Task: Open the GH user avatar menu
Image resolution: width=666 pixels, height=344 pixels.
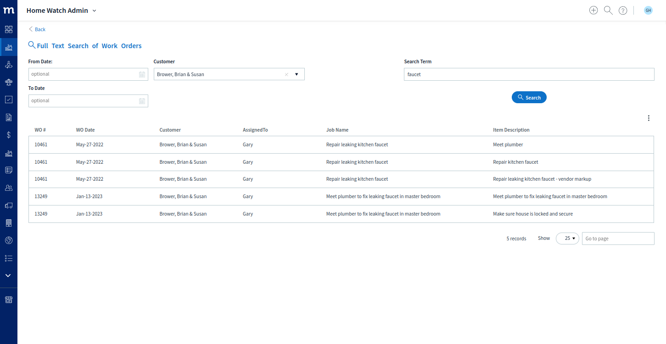Action: (x=648, y=10)
